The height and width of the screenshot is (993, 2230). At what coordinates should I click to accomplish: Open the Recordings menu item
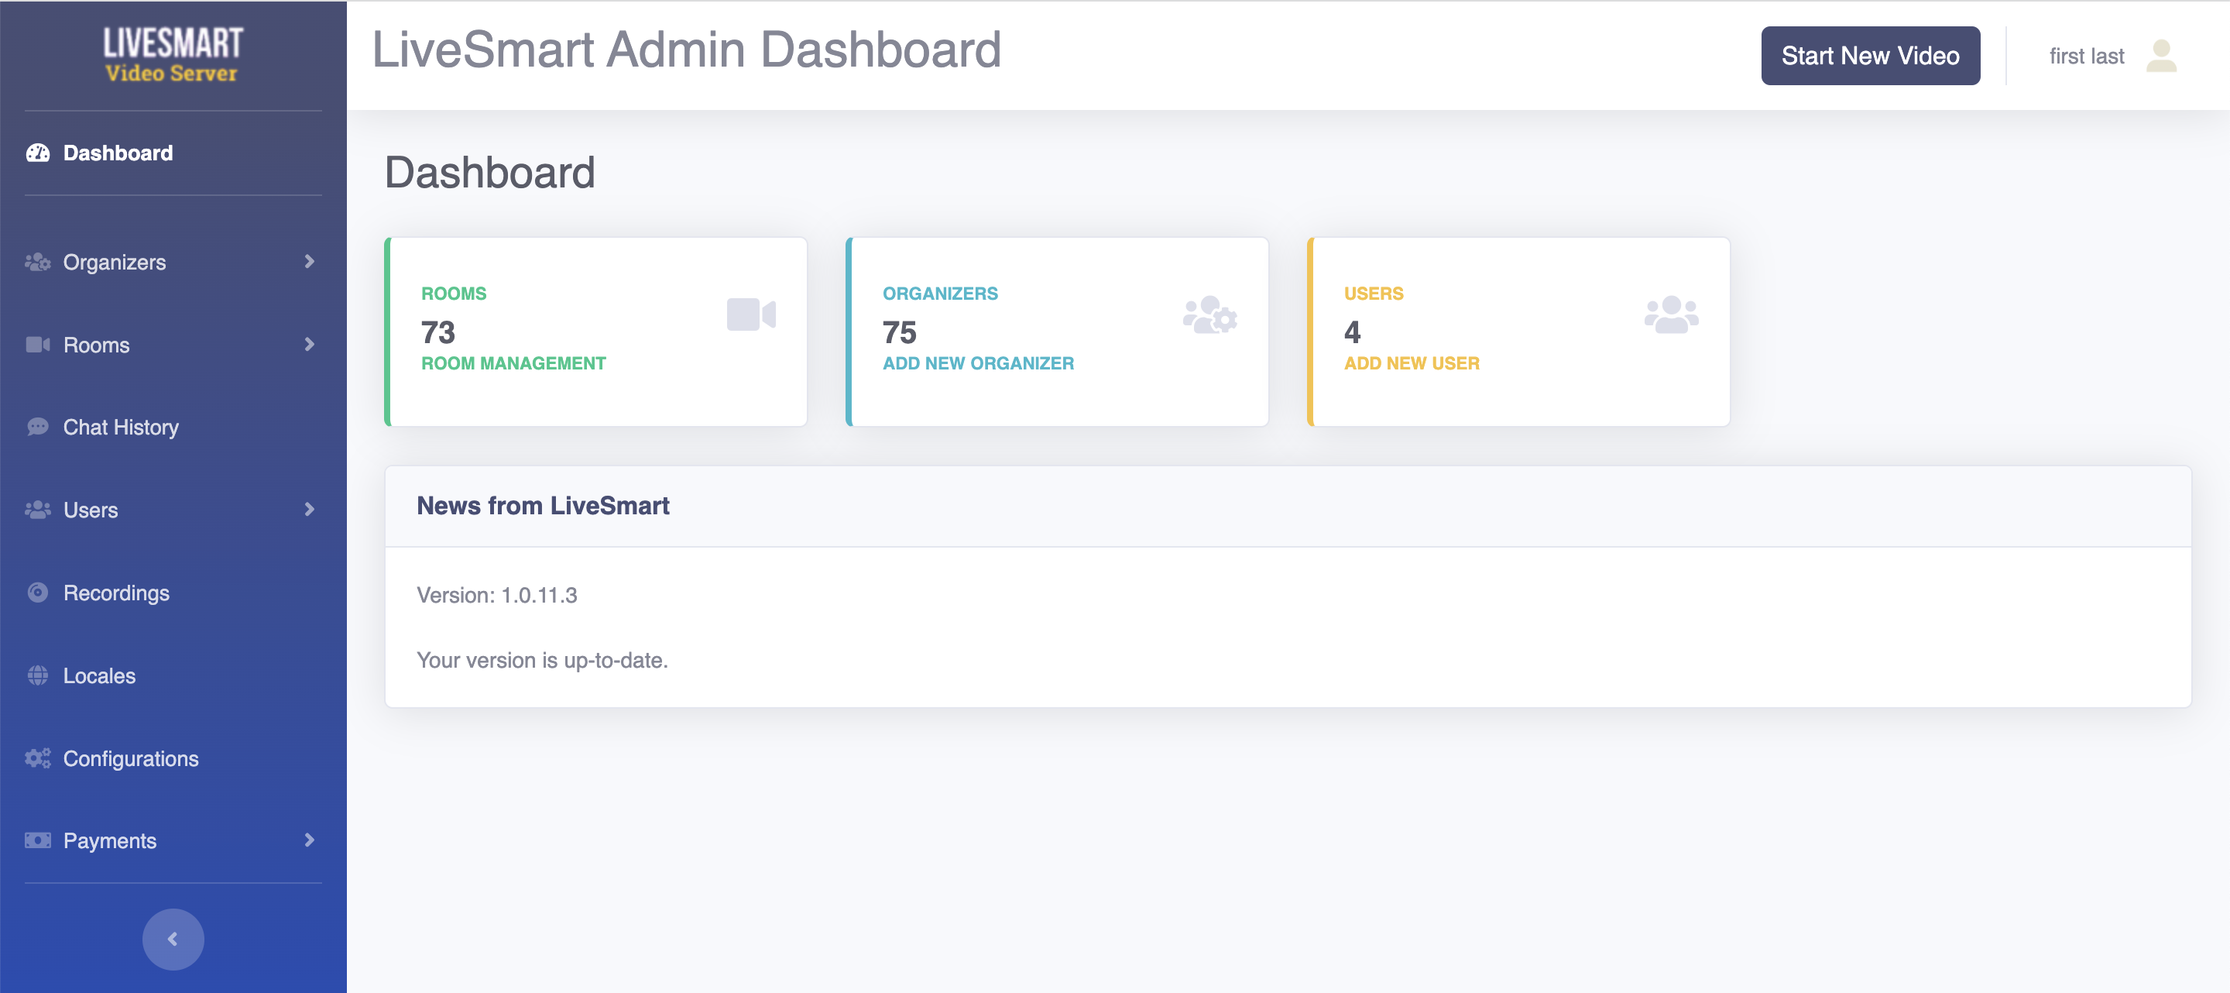coord(116,593)
